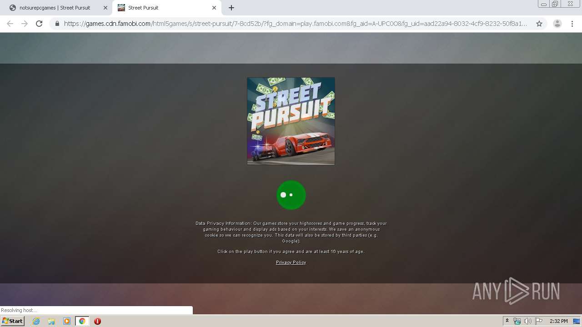Viewport: 582px width, 327px height.
Task: Open the red shield taskbar icon
Action: pyautogui.click(x=97, y=321)
